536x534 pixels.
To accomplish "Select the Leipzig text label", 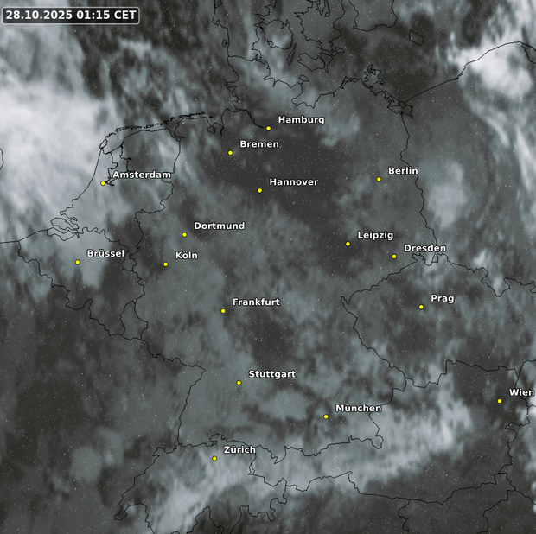I will (x=375, y=235).
